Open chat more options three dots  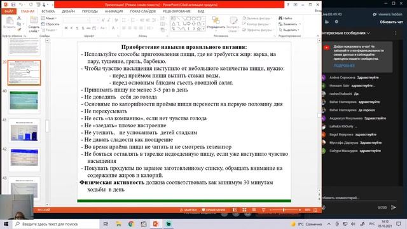pyautogui.click(x=396, y=33)
